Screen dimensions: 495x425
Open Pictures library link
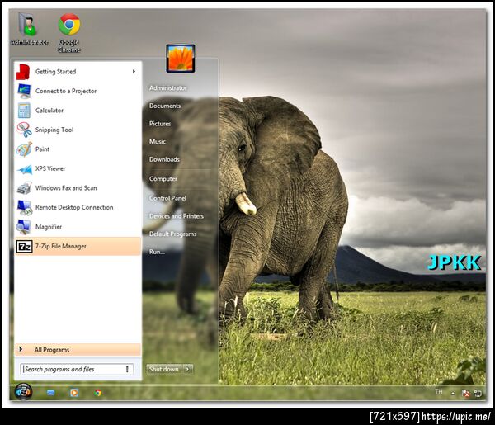(160, 124)
